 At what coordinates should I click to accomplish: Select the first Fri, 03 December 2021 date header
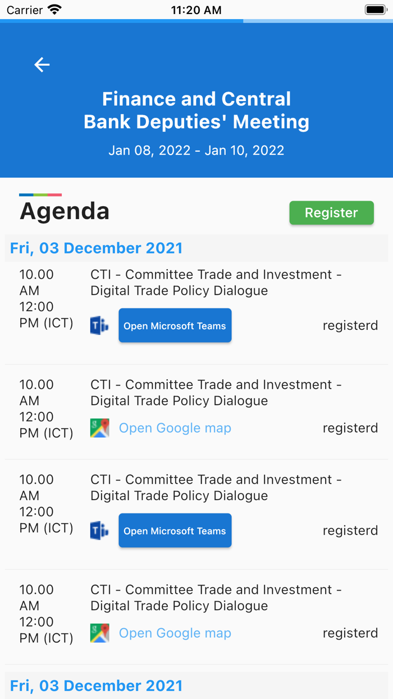tap(97, 248)
